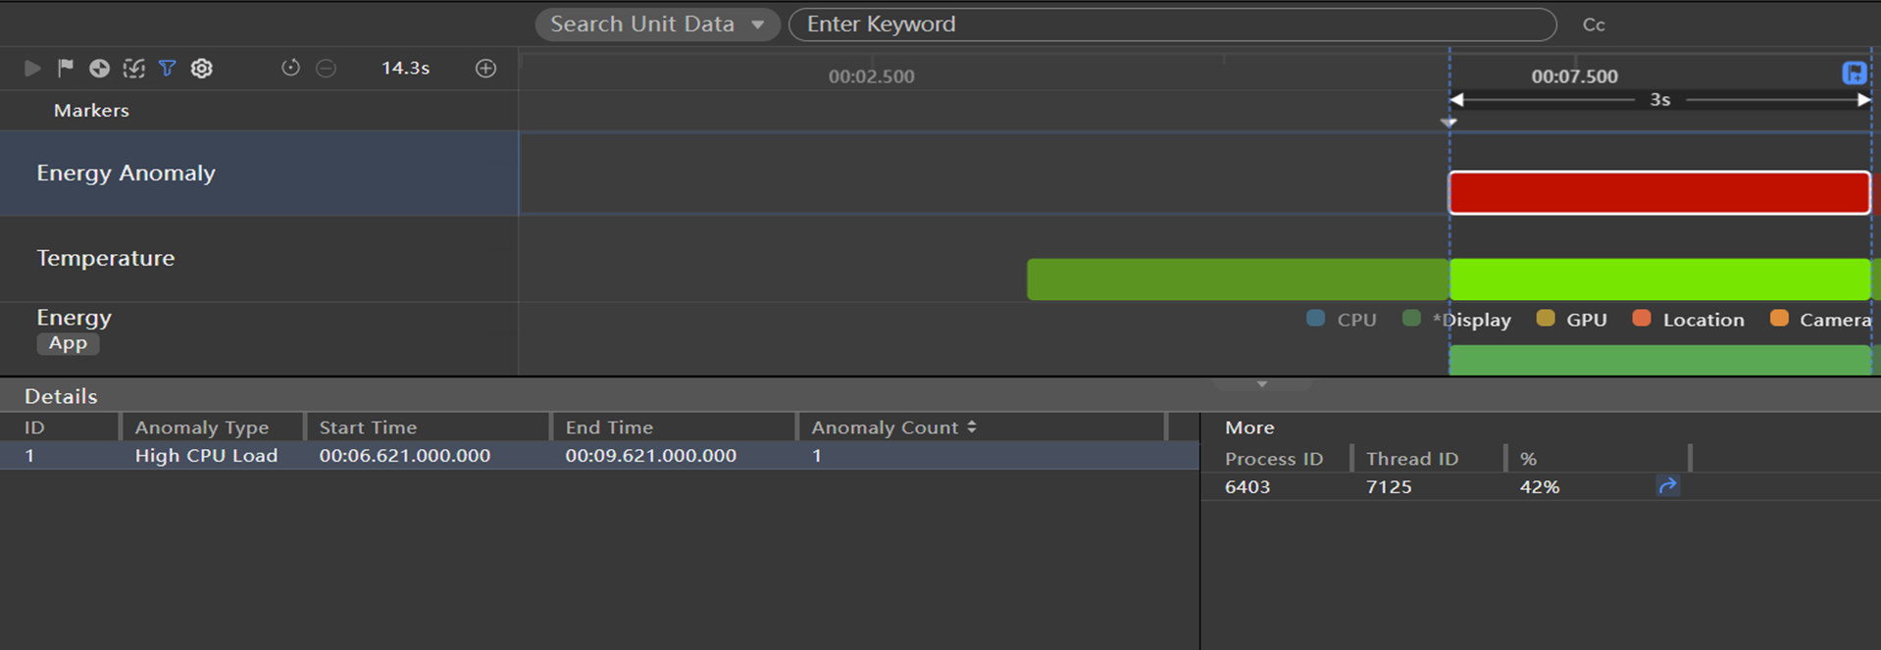Click the red Energy Anomaly bar
This screenshot has height=650, width=1881.
1659,192
